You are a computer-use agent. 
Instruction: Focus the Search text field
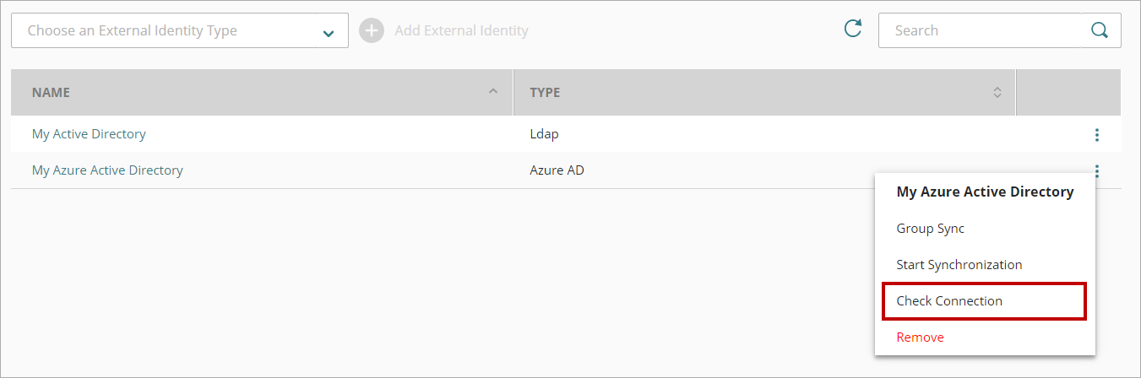pyautogui.click(x=980, y=30)
